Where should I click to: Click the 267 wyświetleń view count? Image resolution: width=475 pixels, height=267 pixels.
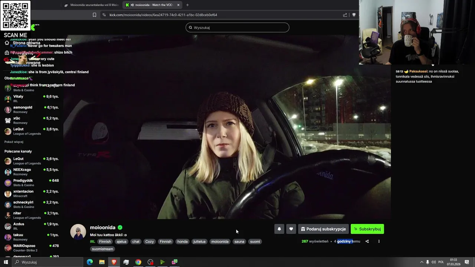315,241
